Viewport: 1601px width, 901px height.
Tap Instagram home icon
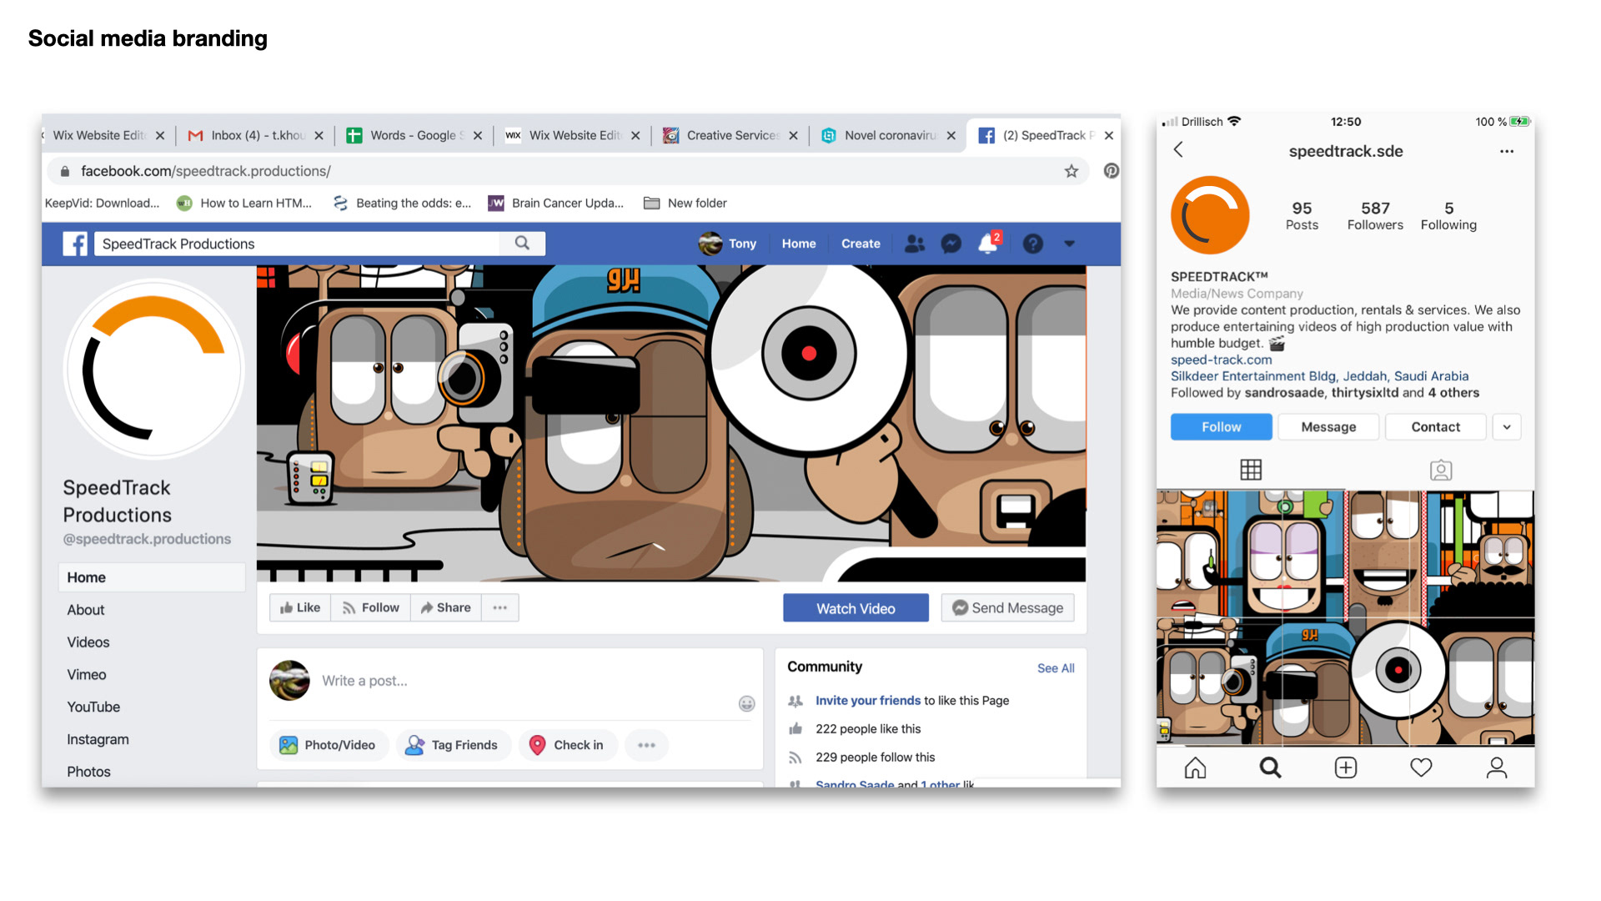click(x=1195, y=768)
